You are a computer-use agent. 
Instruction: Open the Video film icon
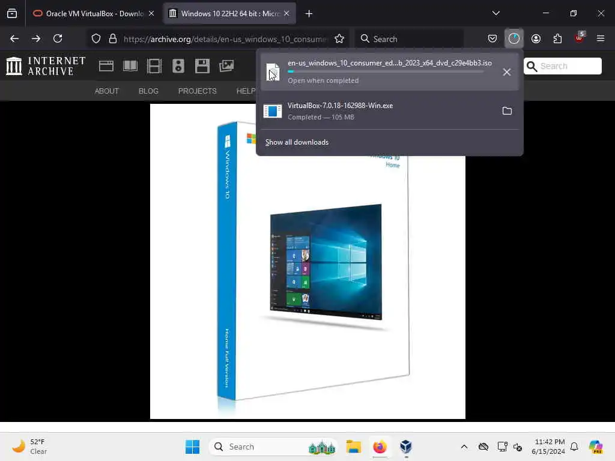pos(154,66)
